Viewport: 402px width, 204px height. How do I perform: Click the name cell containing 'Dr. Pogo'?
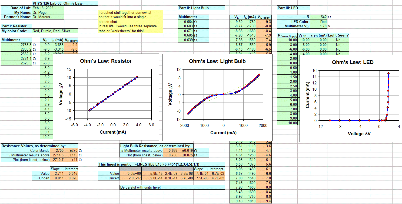[48, 12]
